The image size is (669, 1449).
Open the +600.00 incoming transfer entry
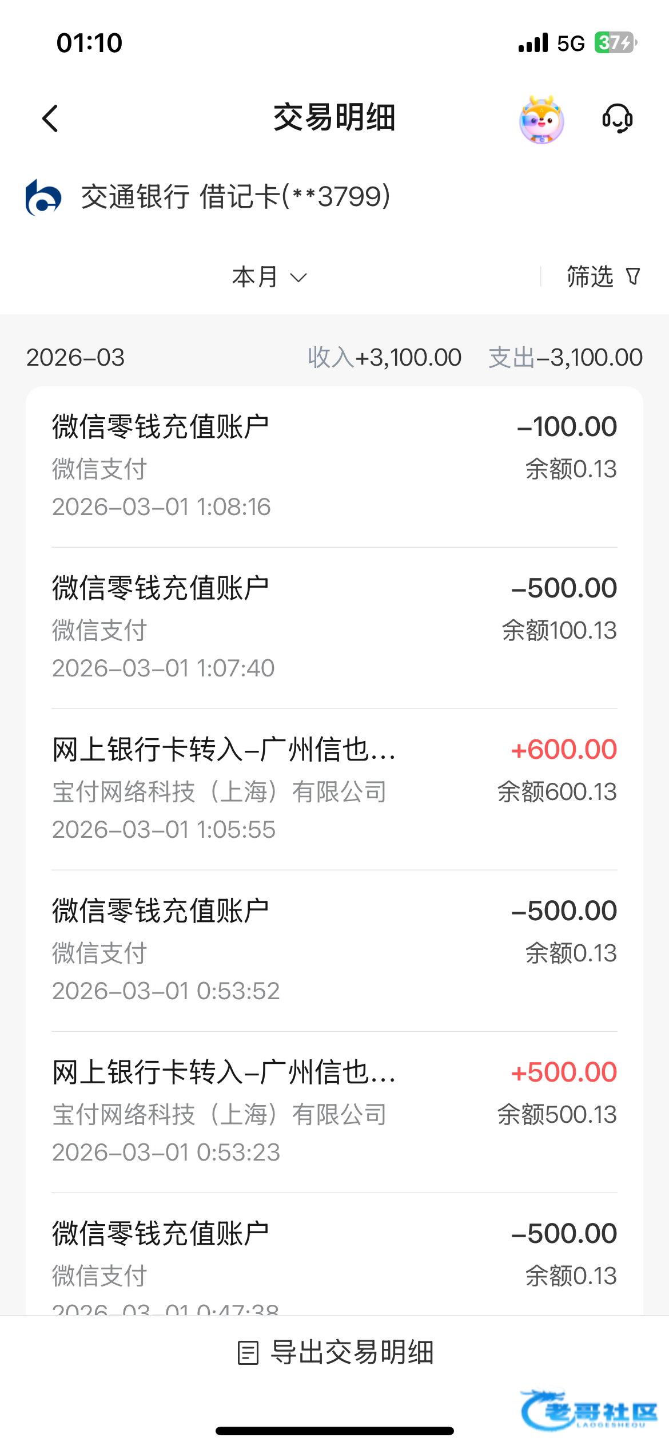tap(334, 789)
